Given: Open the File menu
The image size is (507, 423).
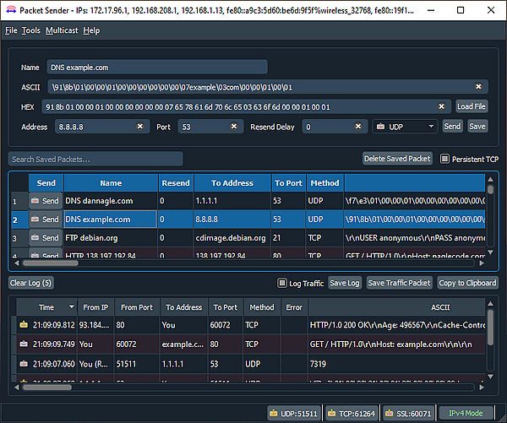Looking at the screenshot, I should click(11, 30).
